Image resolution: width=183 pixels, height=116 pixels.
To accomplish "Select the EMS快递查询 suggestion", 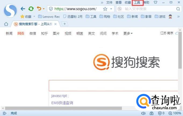I will click(x=62, y=103).
